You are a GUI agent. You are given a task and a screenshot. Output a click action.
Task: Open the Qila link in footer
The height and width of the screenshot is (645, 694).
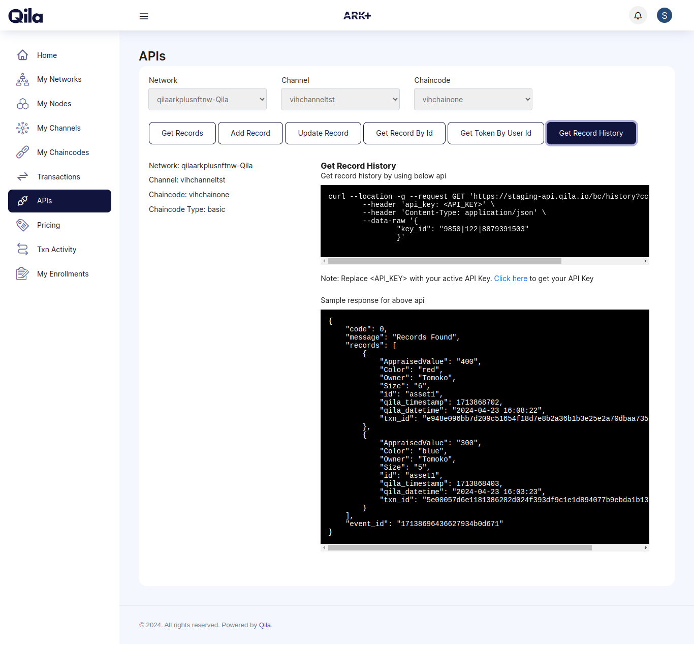(265, 625)
